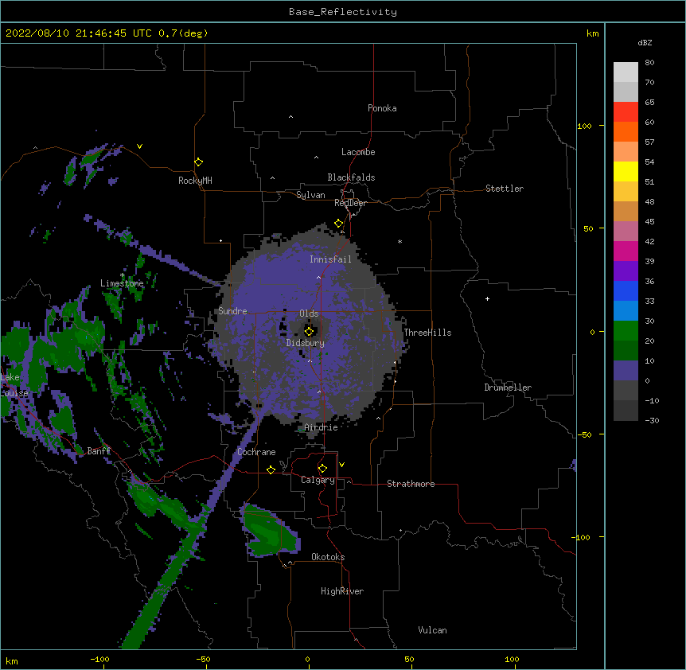Viewport: 686px width, 670px height.
Task: Click the Ponoka city label
Action: point(382,108)
